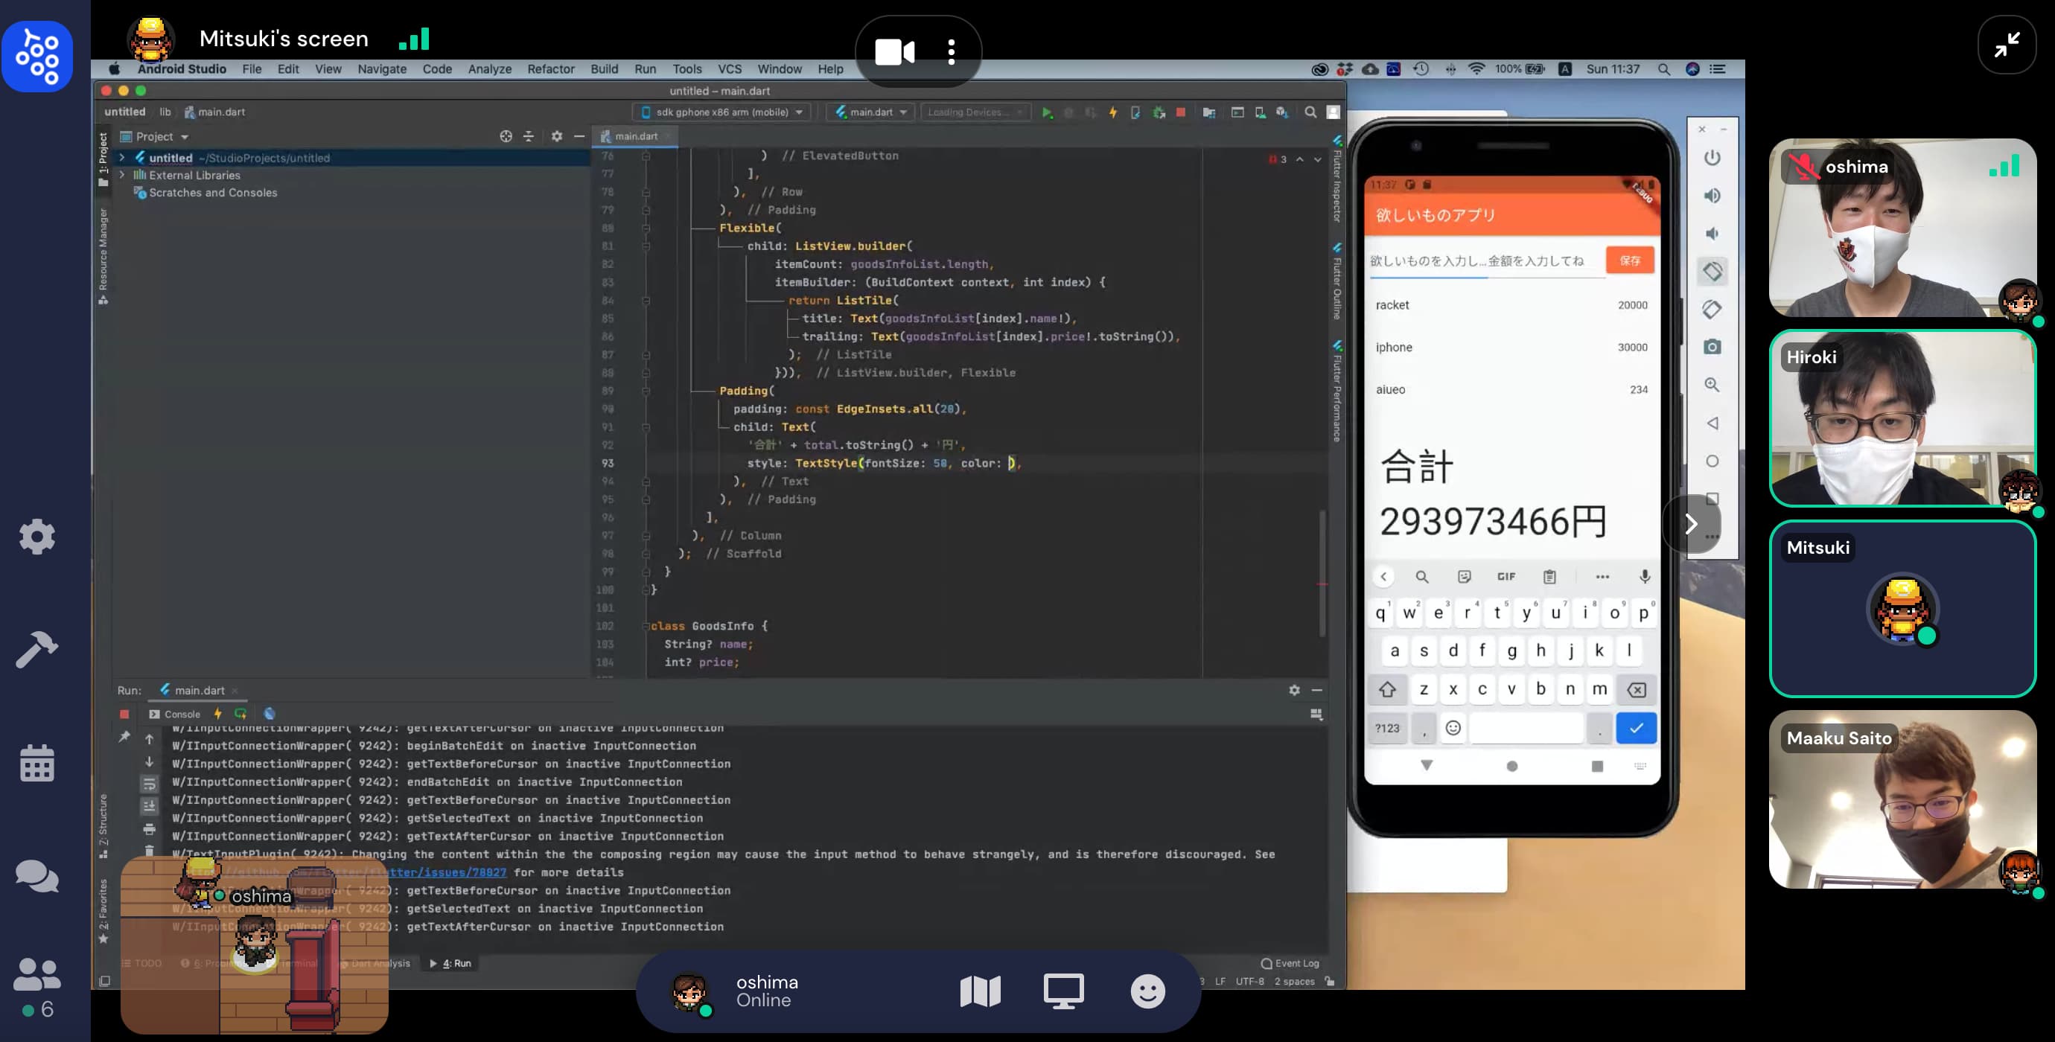
Task: Open Search Everywhere magnifier in Android Studio toolbar
Action: (x=1310, y=112)
